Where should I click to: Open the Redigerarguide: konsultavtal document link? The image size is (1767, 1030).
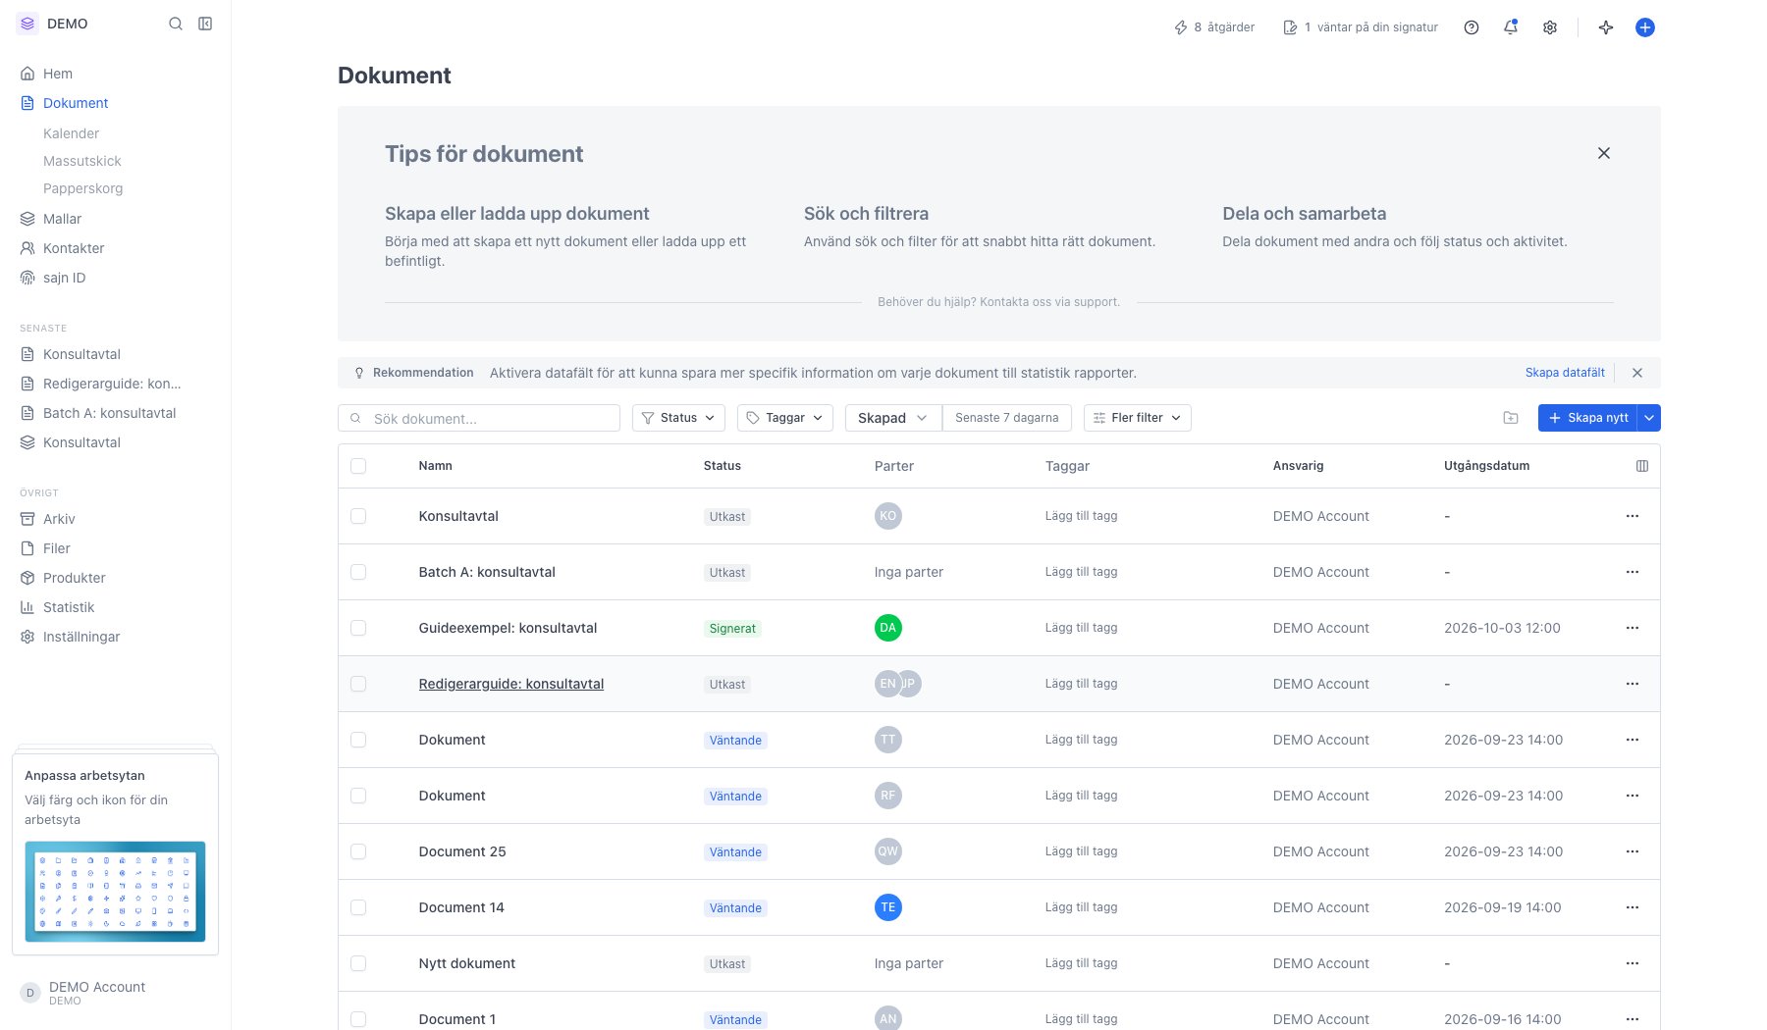pyautogui.click(x=511, y=684)
